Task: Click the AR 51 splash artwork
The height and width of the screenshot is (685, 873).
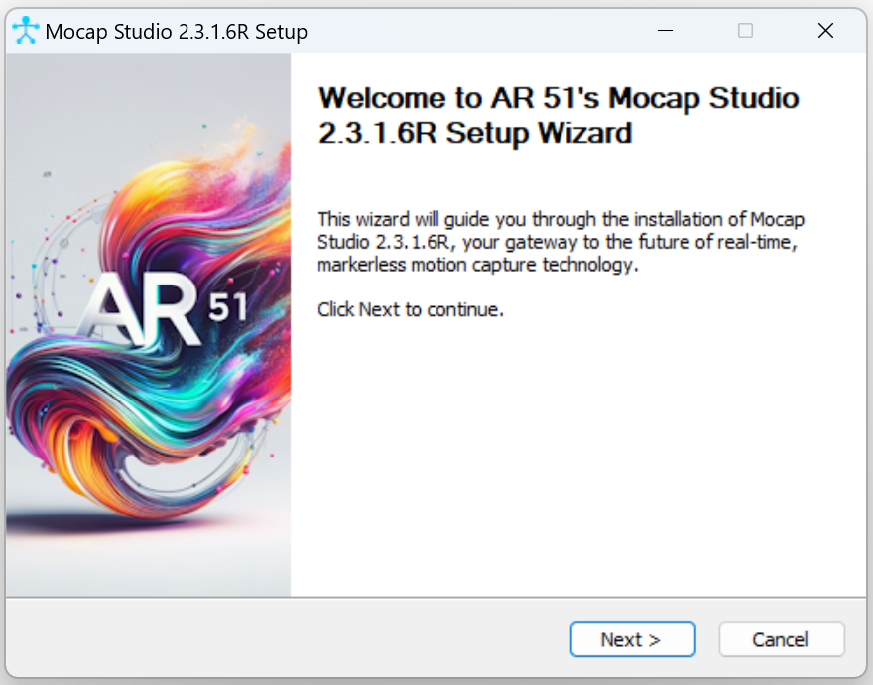Action: (149, 324)
